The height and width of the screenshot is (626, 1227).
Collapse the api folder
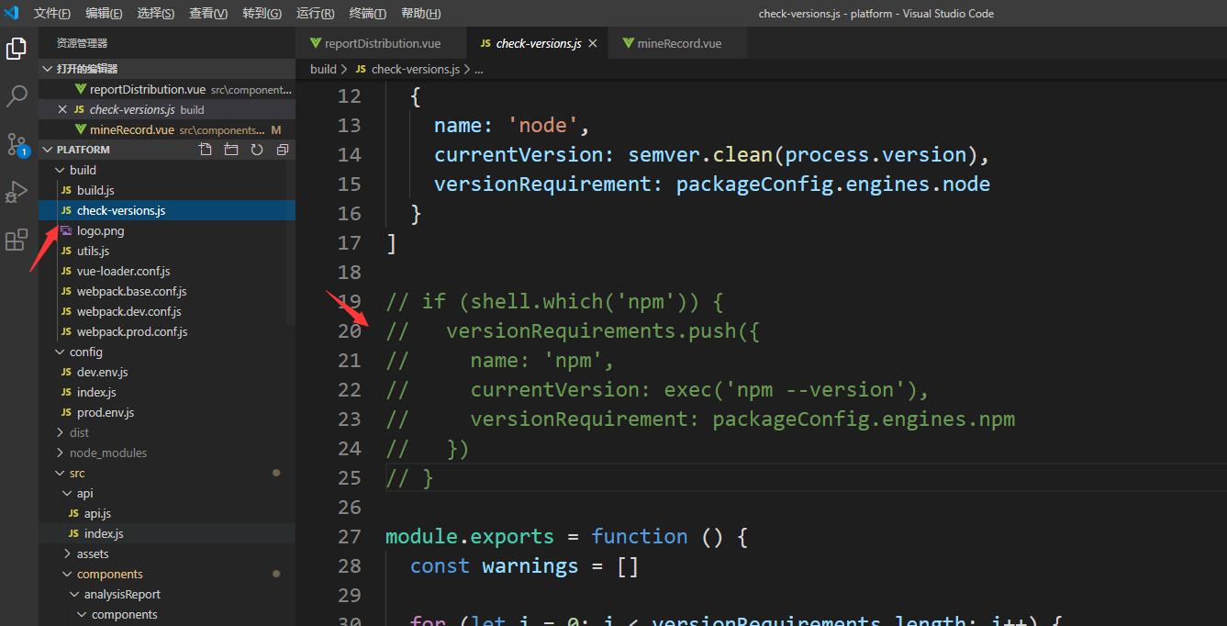click(167, 493)
